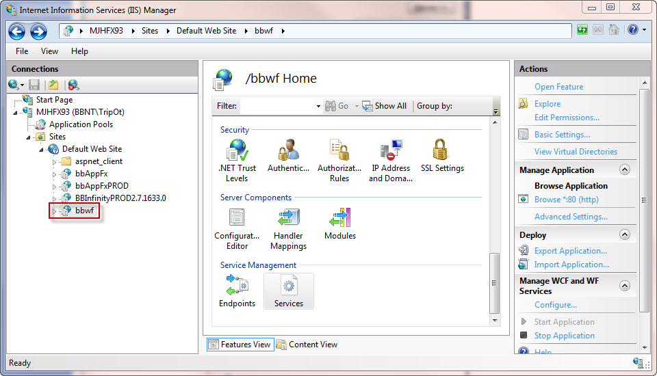
Task: Open the Filter dropdown arrow
Action: coord(318,107)
